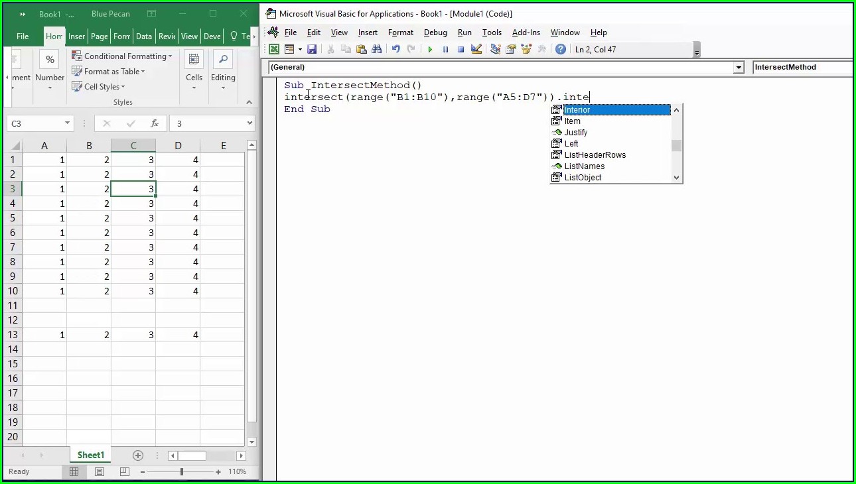Open the Tools menu in the VBA editor
This screenshot has height=484, width=856.
click(x=492, y=32)
